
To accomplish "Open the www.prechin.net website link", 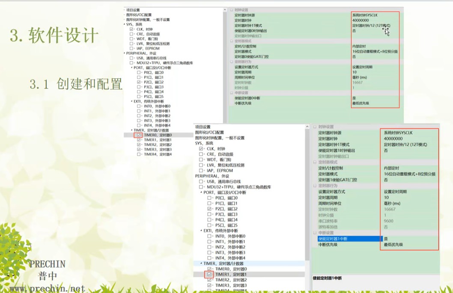I will click(x=47, y=289).
